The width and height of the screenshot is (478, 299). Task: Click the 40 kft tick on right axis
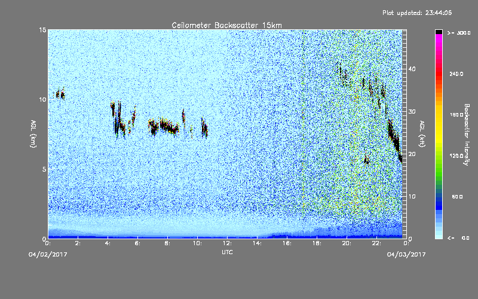click(x=412, y=69)
